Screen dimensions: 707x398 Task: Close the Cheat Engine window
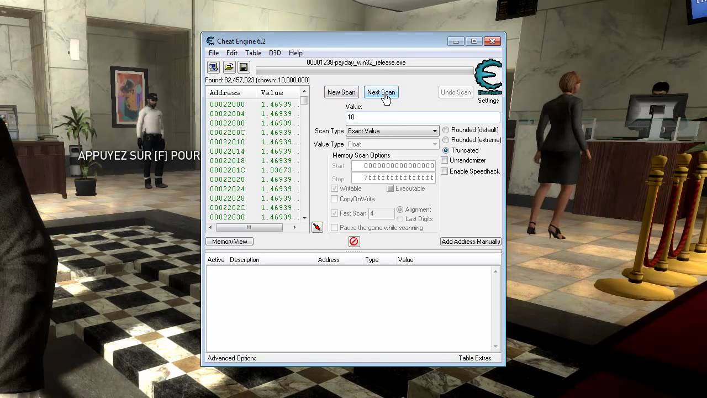pos(492,41)
